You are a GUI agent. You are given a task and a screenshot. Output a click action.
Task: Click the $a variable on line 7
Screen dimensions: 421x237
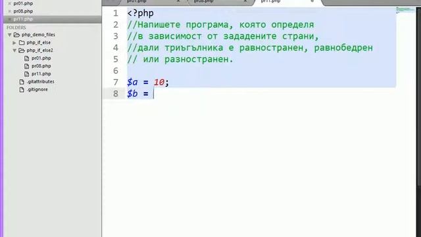pos(132,82)
